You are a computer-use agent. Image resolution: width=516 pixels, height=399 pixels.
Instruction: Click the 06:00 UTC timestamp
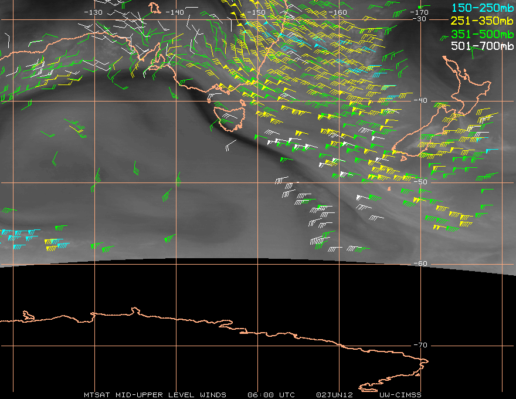(x=271, y=395)
